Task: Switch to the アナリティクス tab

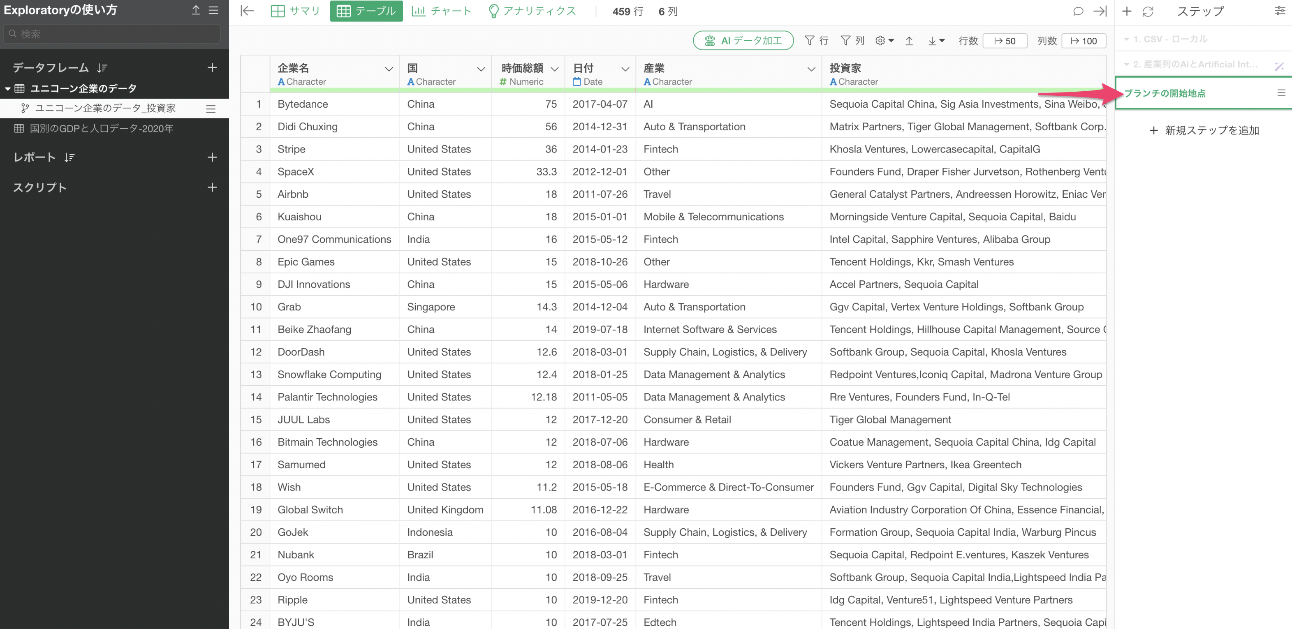Action: [x=532, y=11]
